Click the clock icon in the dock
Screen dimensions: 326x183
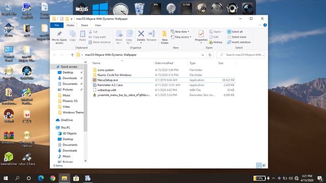click(121, 9)
